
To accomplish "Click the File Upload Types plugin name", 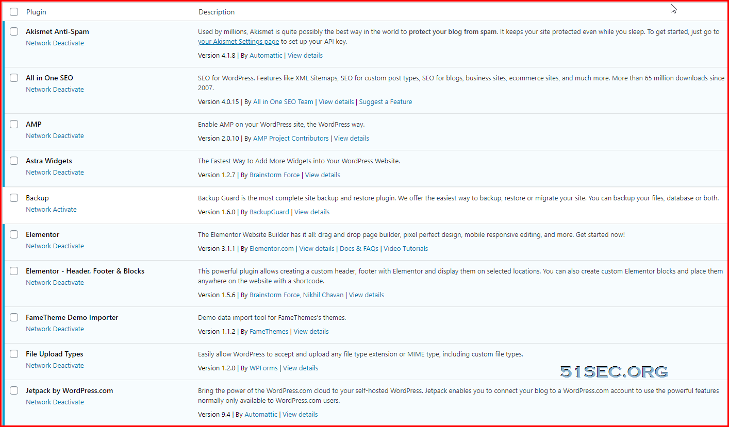I will pyautogui.click(x=55, y=354).
